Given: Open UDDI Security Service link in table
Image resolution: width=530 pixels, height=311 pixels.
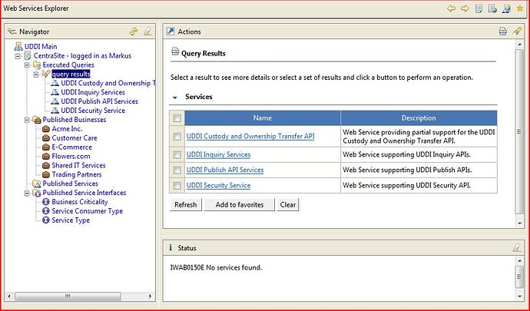Looking at the screenshot, I should pos(218,186).
